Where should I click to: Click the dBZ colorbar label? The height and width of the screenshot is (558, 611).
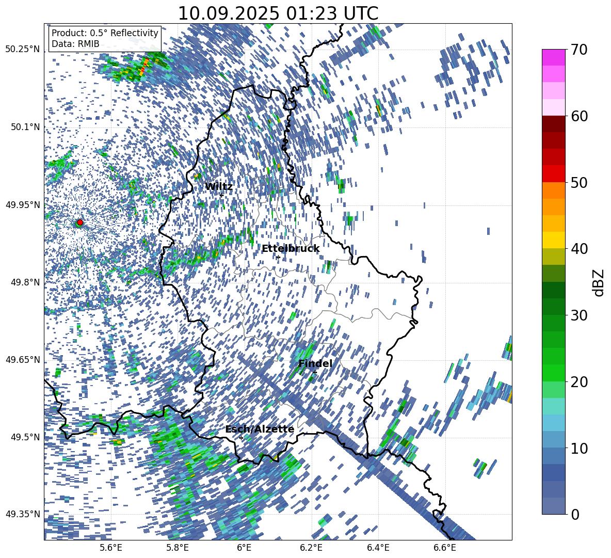pyautogui.click(x=599, y=282)
